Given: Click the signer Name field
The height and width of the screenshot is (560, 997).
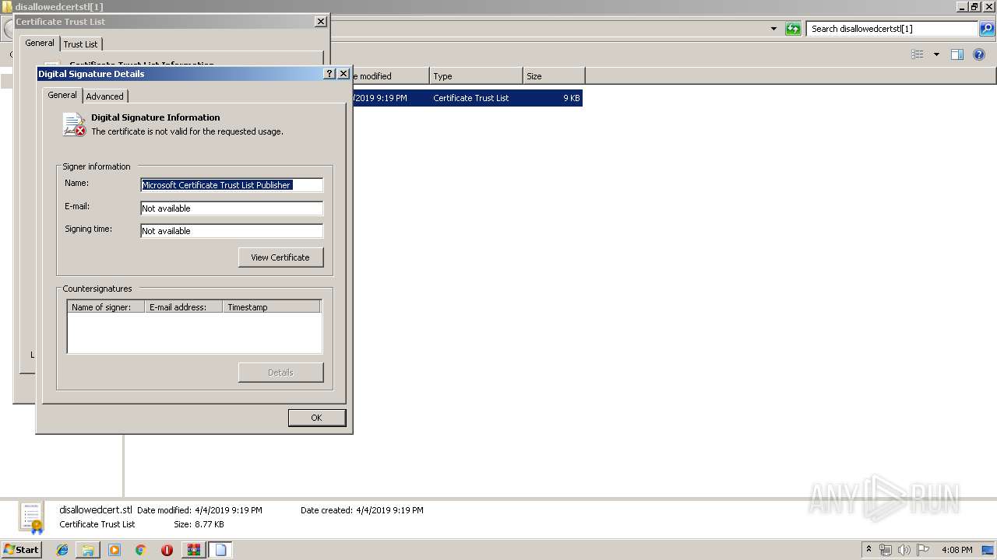Looking at the screenshot, I should [231, 185].
